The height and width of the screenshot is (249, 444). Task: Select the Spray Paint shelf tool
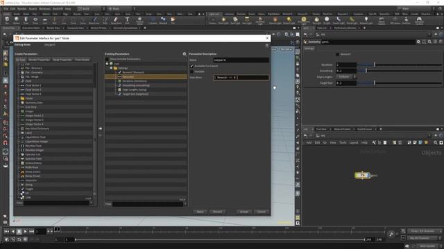(116, 20)
